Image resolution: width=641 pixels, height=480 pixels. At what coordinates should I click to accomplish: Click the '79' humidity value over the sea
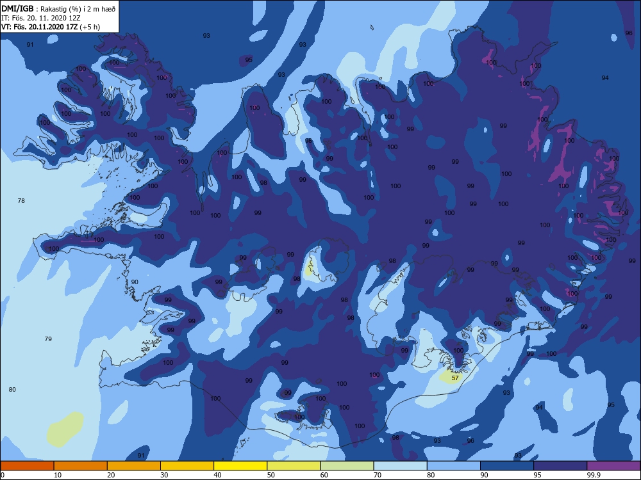tap(48, 339)
